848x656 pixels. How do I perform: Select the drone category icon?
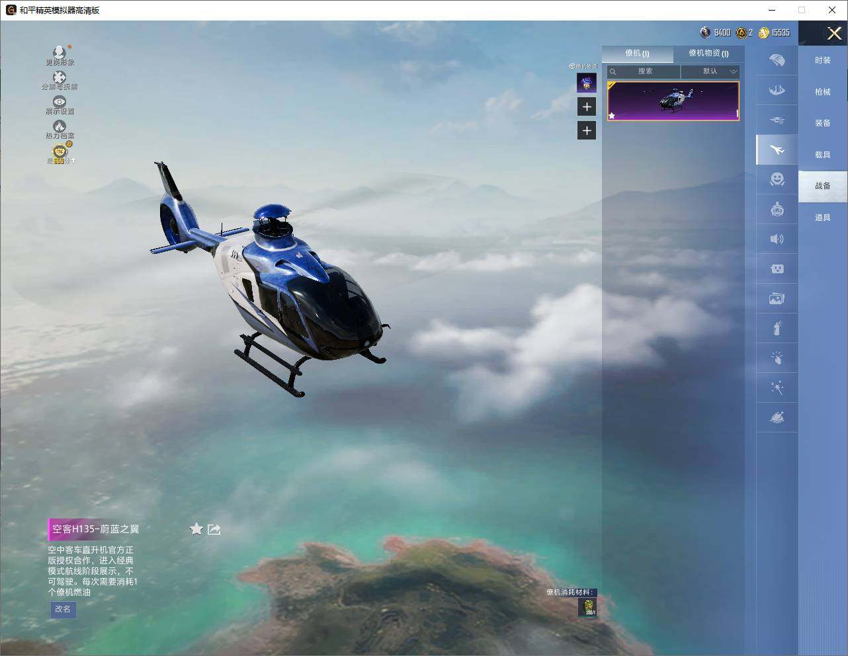click(x=777, y=120)
